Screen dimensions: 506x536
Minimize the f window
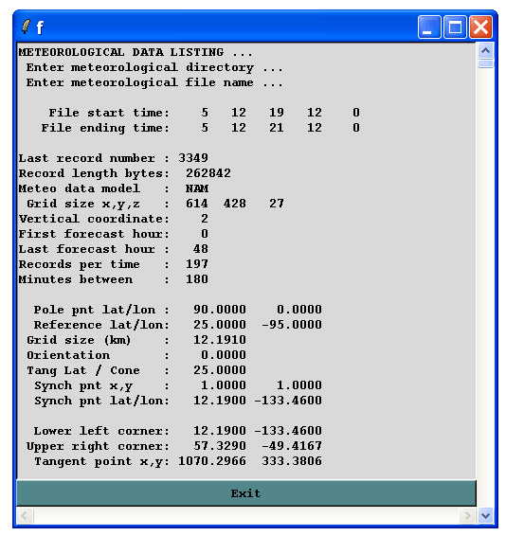coord(429,27)
